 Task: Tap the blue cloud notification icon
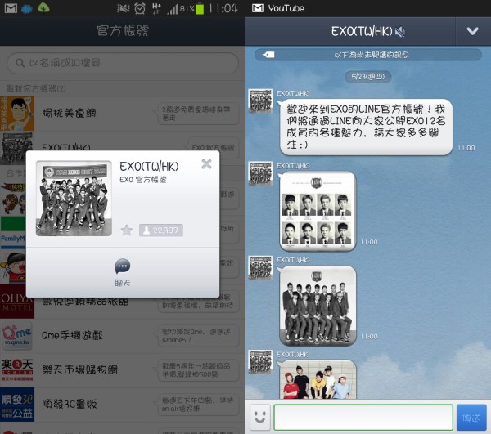click(27, 9)
